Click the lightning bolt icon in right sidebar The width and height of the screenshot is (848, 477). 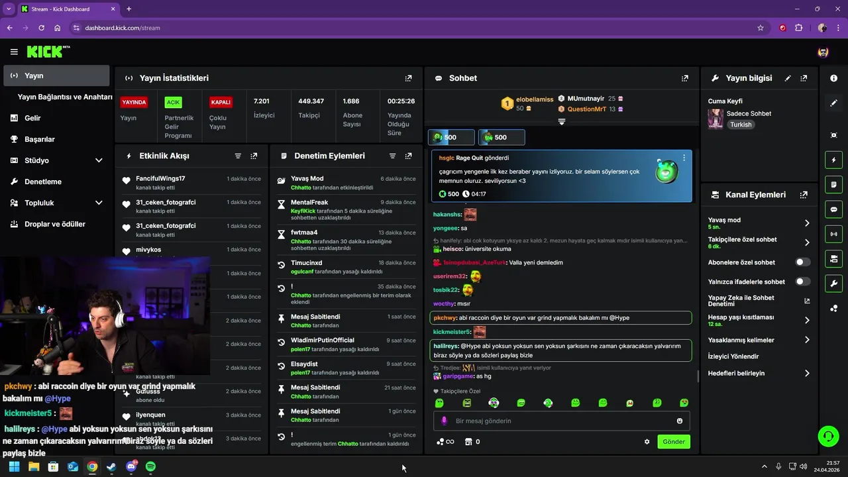[833, 160]
